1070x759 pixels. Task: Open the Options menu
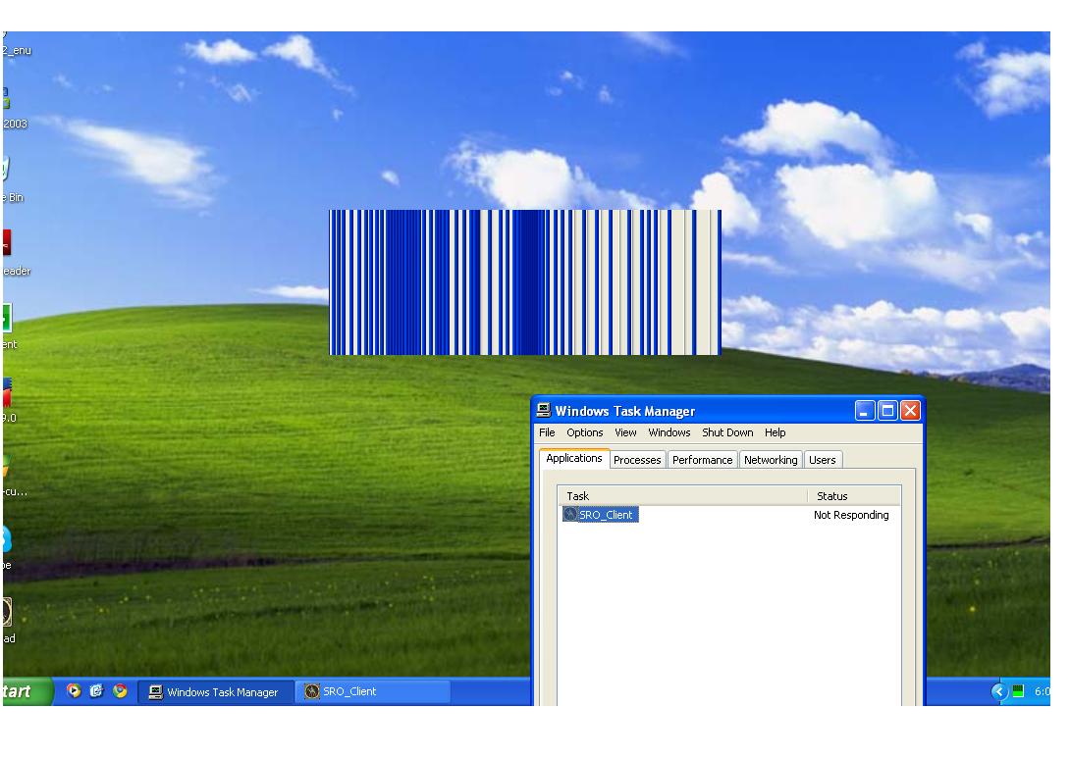(584, 432)
